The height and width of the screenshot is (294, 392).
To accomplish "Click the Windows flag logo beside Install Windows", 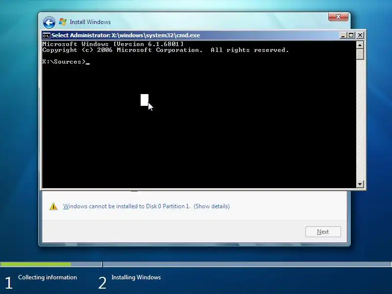I will 63,22.
